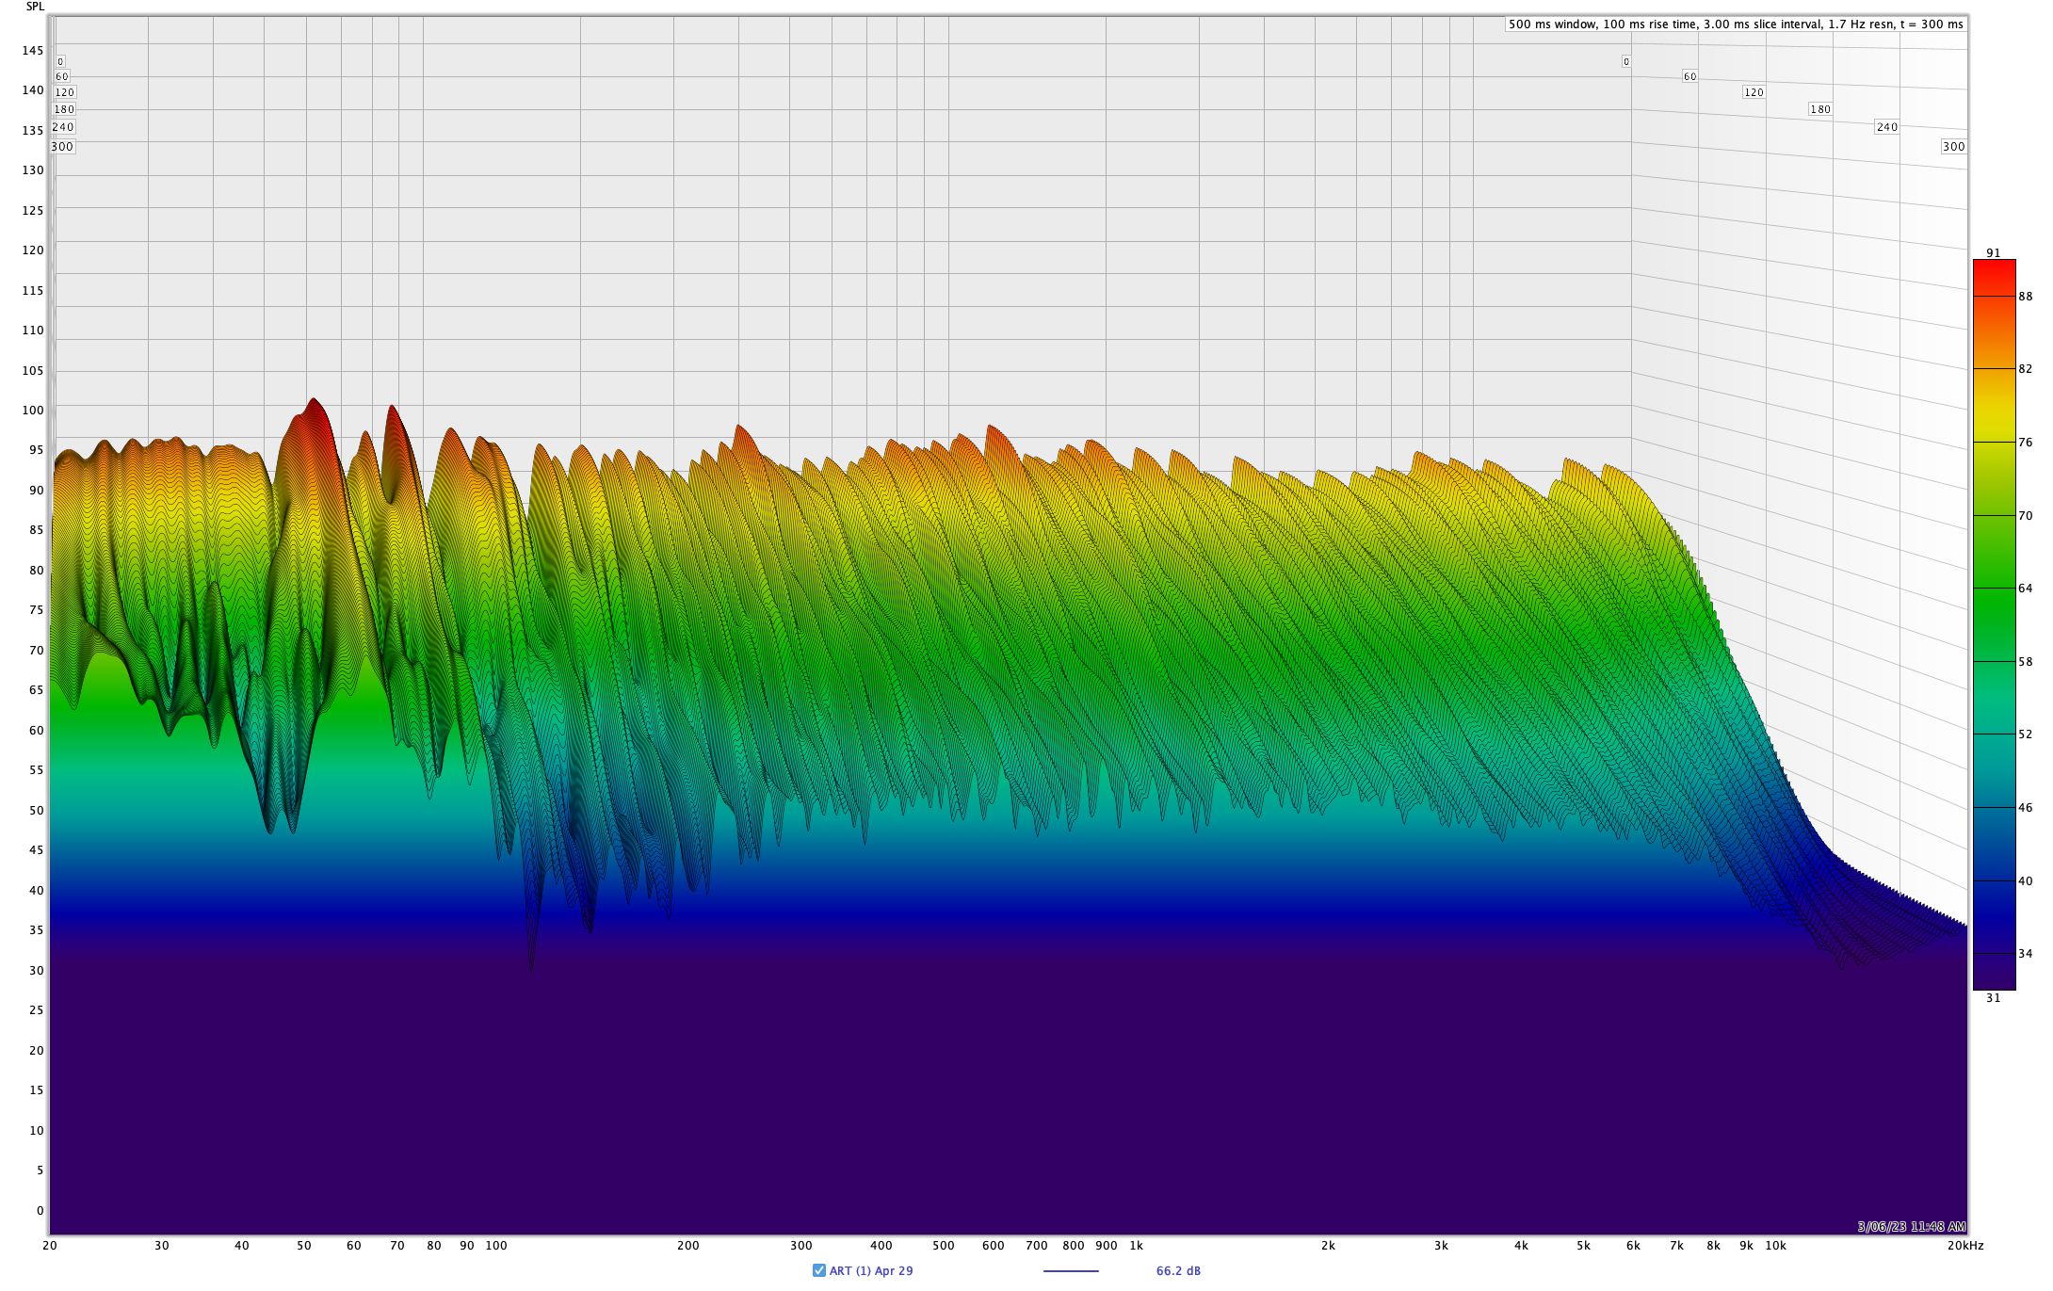Click the 180 ms left time axis label
The image size is (2053, 1291).
coord(64,109)
